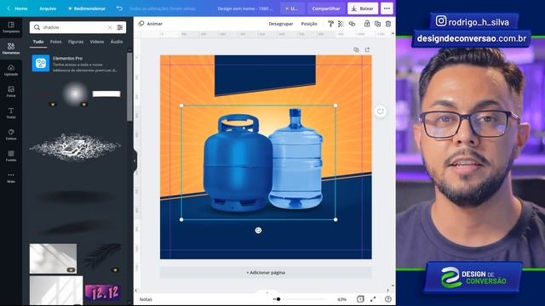Select the slanted dark shadow element
The width and height of the screenshot is (545, 306).
[75, 227]
